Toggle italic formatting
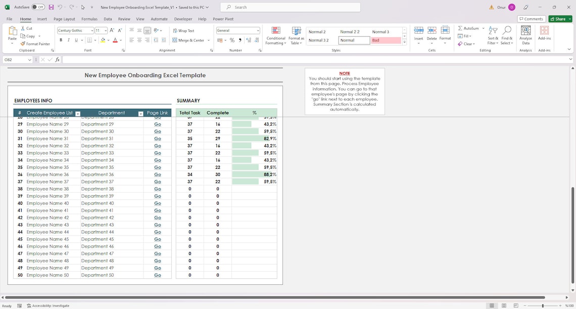 [x=67, y=40]
